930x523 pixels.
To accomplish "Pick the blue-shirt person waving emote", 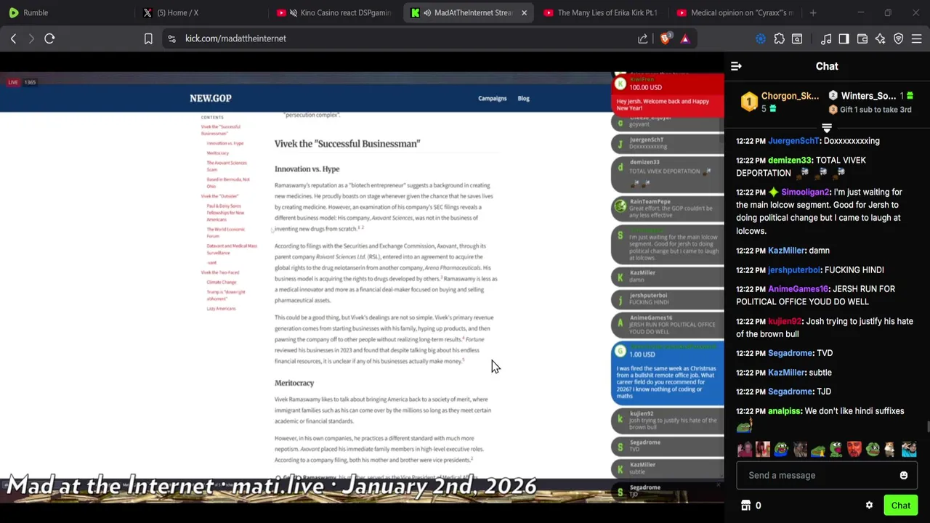I will [909, 450].
